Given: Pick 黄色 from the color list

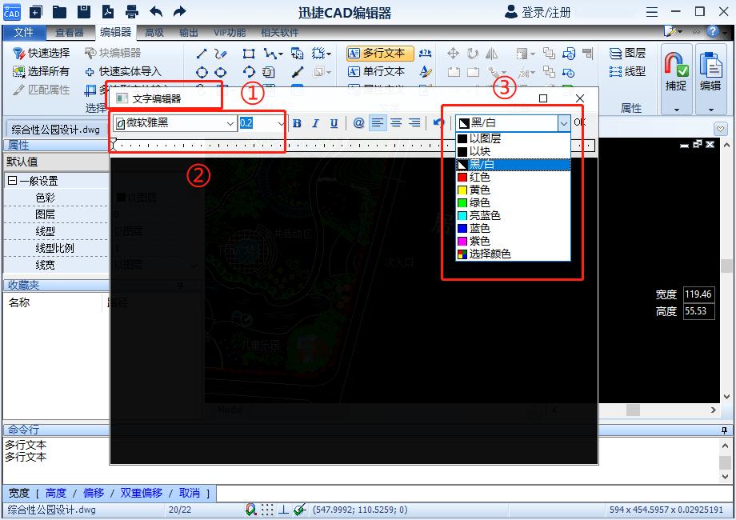Looking at the screenshot, I should [513, 190].
